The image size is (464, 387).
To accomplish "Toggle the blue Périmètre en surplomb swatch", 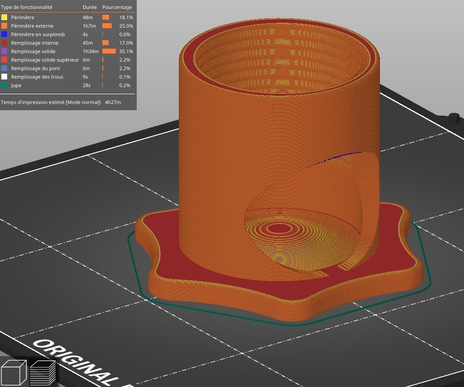I will click(4, 34).
